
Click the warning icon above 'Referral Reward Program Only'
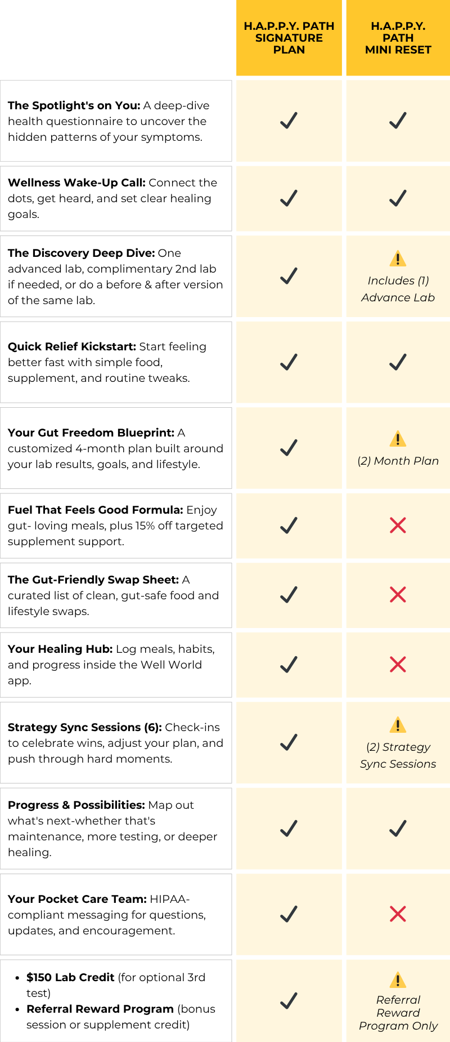[398, 980]
